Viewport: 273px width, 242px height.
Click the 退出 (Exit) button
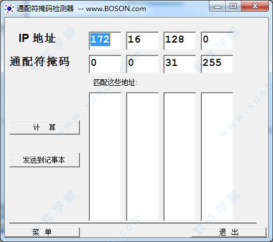(229, 232)
